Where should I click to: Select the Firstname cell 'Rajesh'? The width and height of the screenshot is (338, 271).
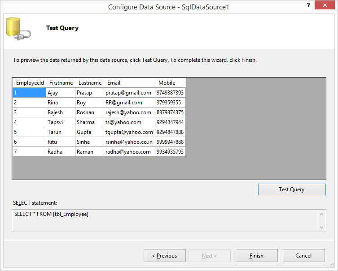click(x=61, y=112)
